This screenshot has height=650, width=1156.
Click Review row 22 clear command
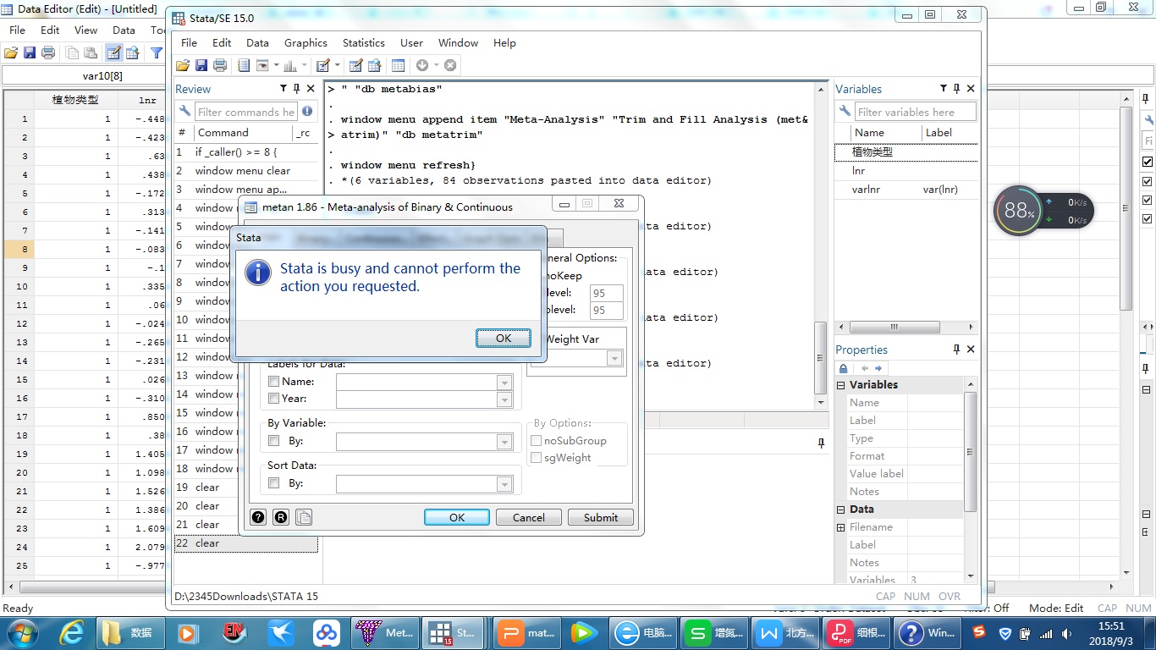245,543
